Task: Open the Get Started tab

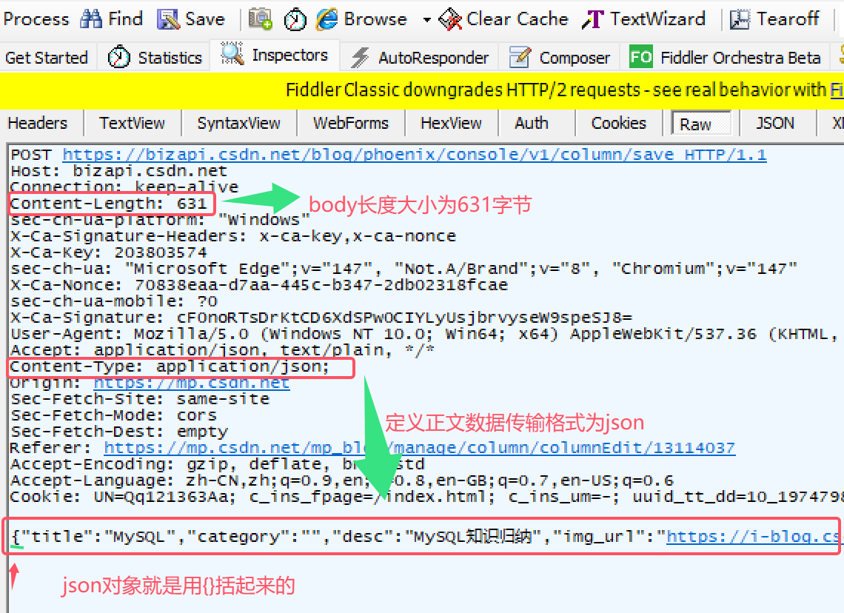Action: coord(47,58)
